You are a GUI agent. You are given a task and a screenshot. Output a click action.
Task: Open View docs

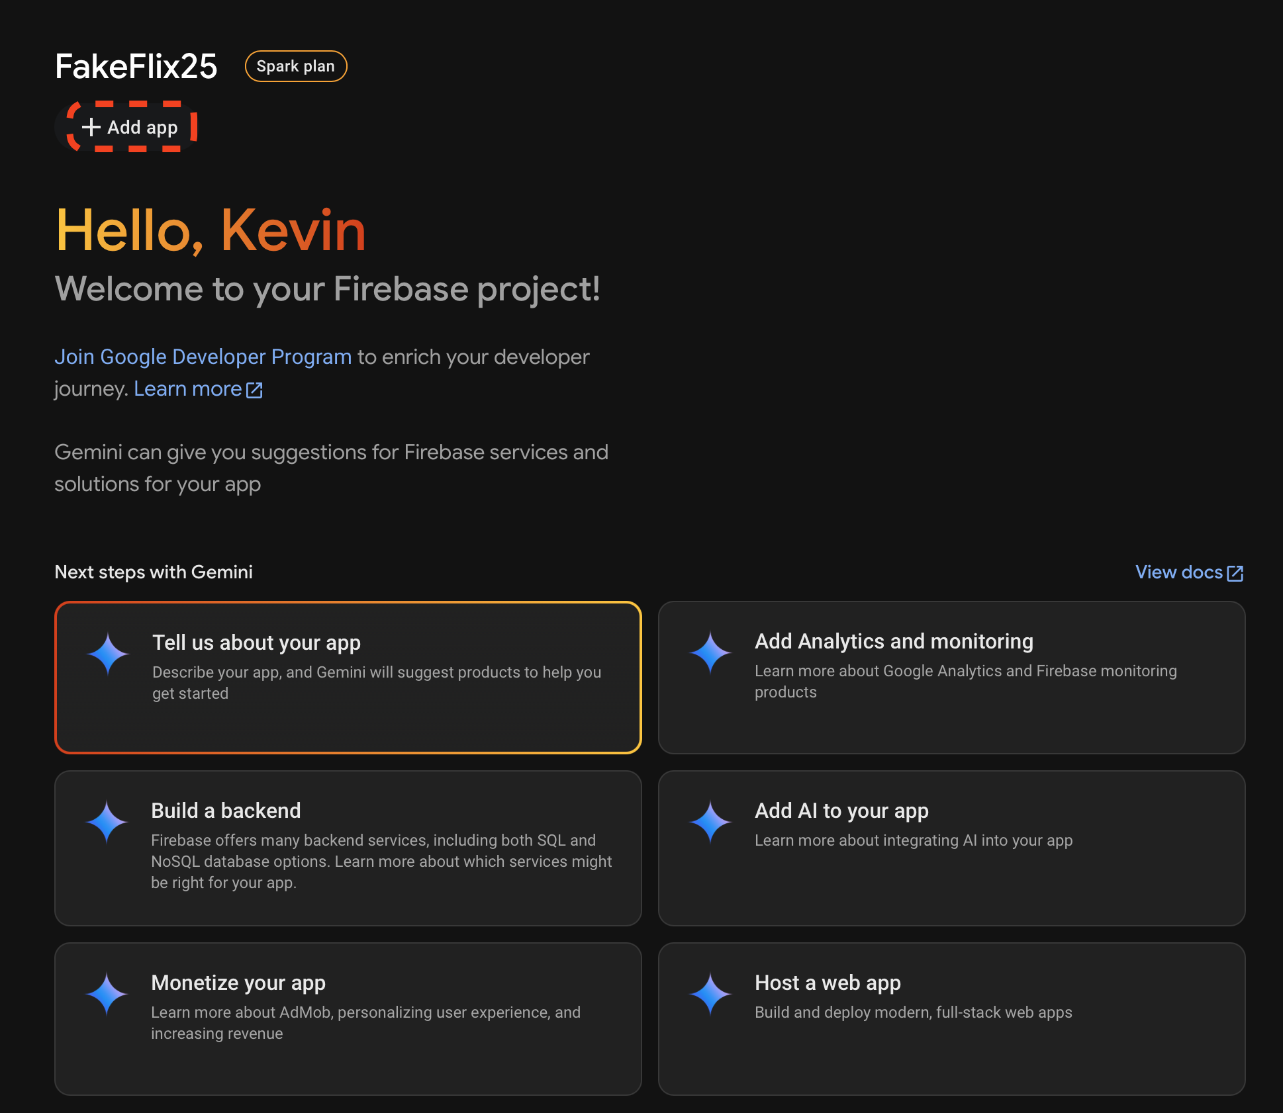click(x=1178, y=572)
